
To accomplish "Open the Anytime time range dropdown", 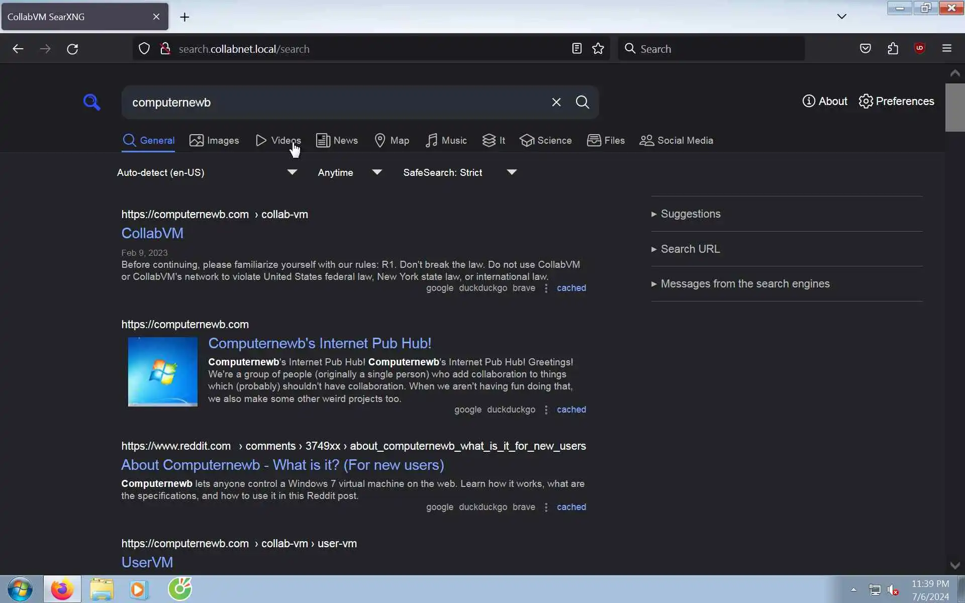I will [x=350, y=172].
